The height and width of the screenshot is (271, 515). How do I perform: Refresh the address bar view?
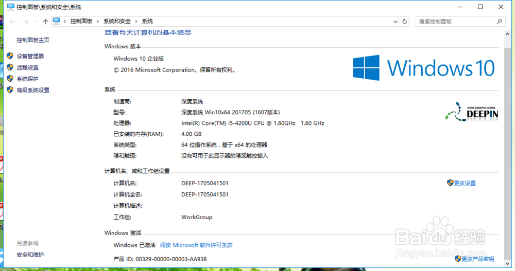(x=405, y=22)
